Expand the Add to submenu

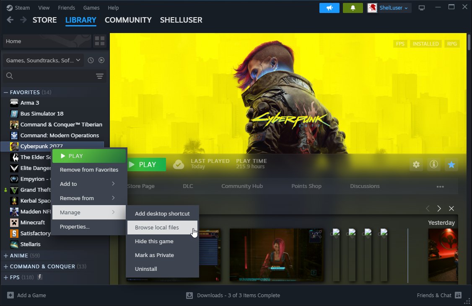[89, 184]
